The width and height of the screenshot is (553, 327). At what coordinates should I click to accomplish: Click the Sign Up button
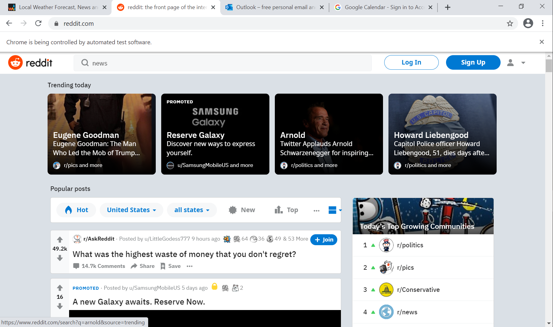point(473,62)
